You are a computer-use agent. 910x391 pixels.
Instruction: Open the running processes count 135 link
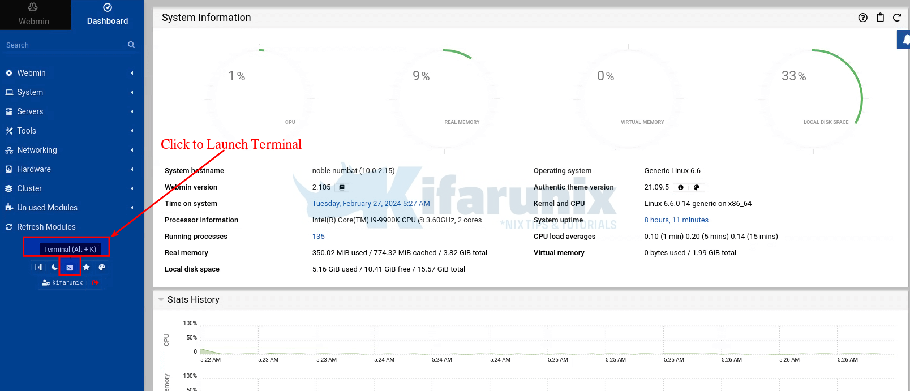[319, 237]
